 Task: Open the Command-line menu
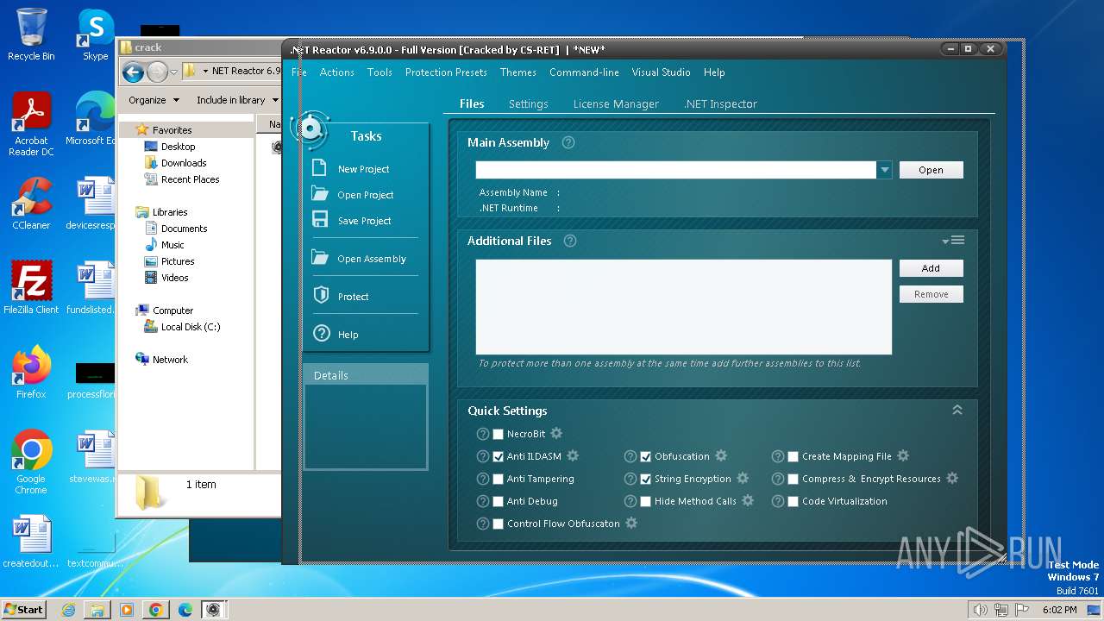click(x=584, y=72)
